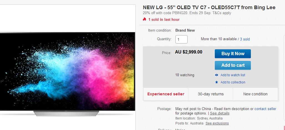
Task: Click the contact seller link
Action: [265, 109]
